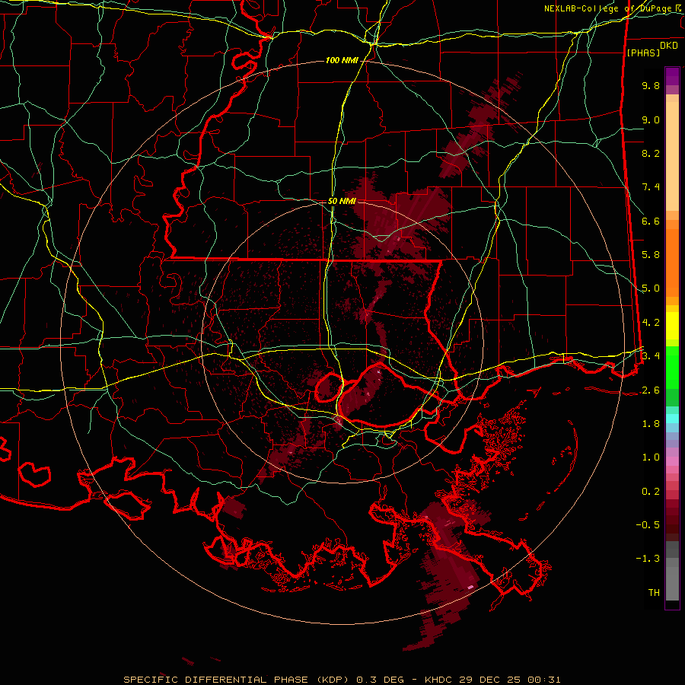Click the 50 NMI range ring label

pyautogui.click(x=342, y=201)
